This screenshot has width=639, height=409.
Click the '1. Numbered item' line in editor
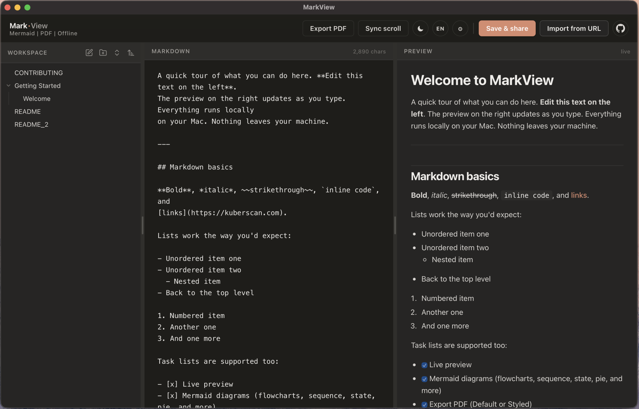point(191,315)
